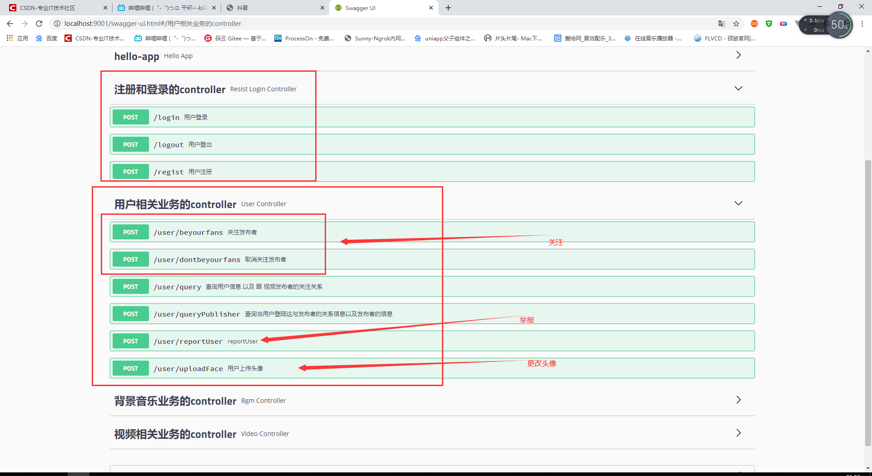The width and height of the screenshot is (872, 476).
Task: Expand the POST /user/dontbeyourfans operation
Action: coord(432,259)
